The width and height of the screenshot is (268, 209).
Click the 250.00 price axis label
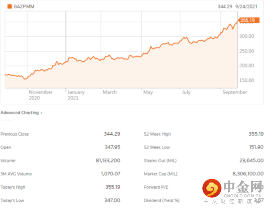pos(246,51)
